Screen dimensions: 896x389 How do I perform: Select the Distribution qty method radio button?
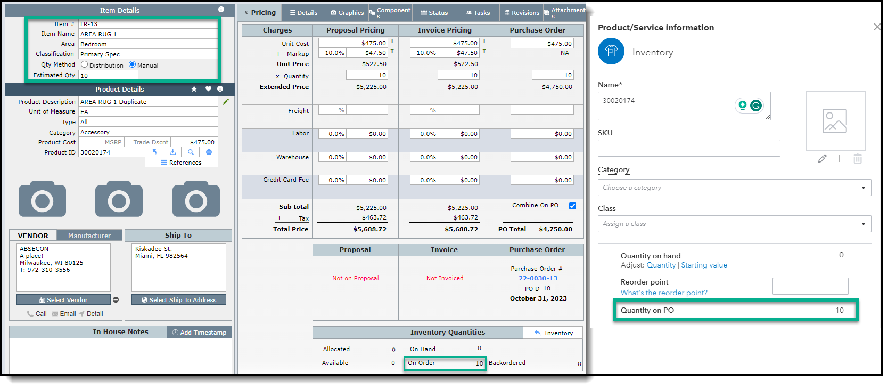84,64
